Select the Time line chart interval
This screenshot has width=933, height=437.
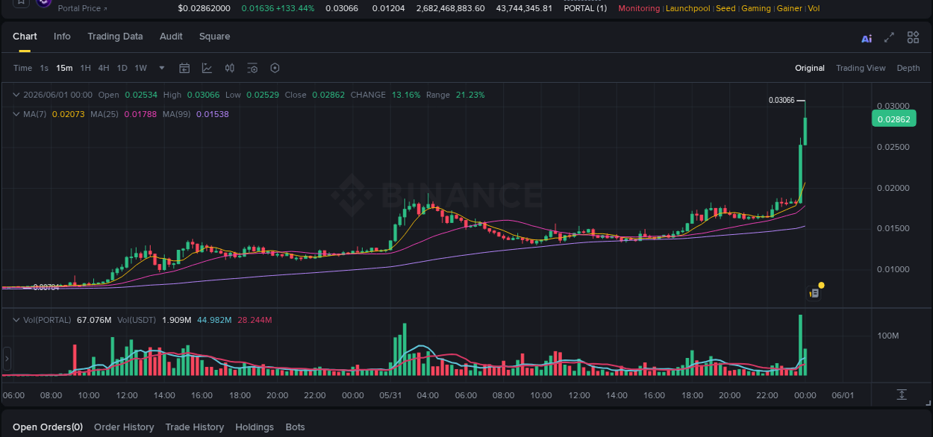(x=22, y=68)
